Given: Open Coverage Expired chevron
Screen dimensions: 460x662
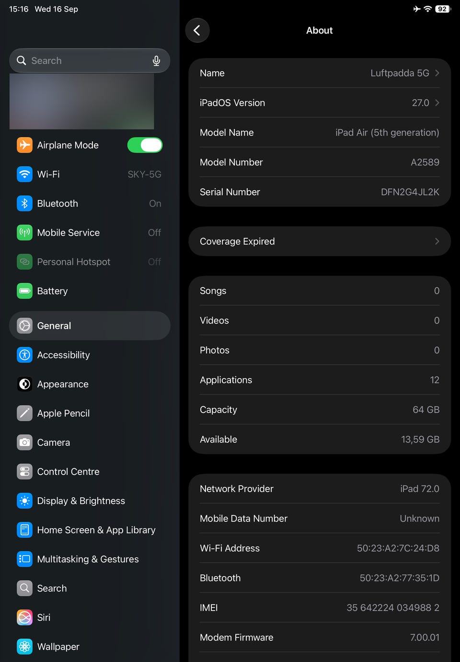Looking at the screenshot, I should tap(437, 241).
